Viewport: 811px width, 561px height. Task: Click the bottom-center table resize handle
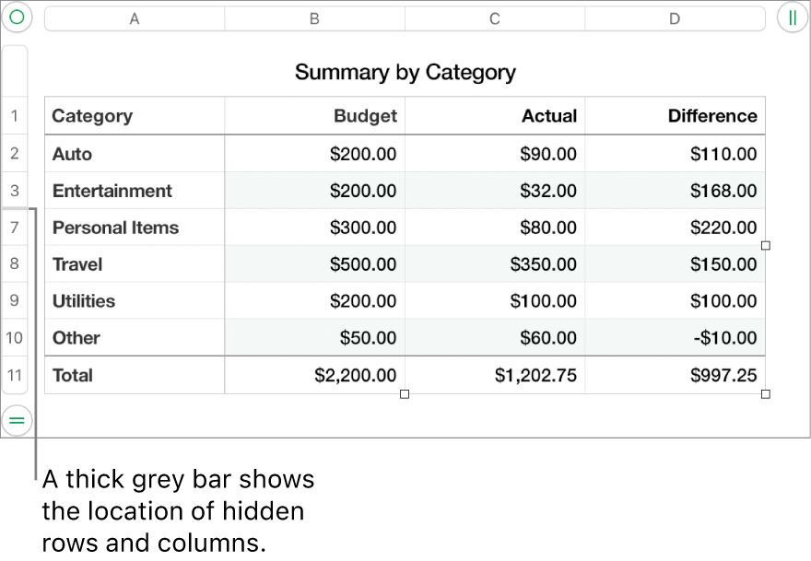pyautogui.click(x=405, y=394)
